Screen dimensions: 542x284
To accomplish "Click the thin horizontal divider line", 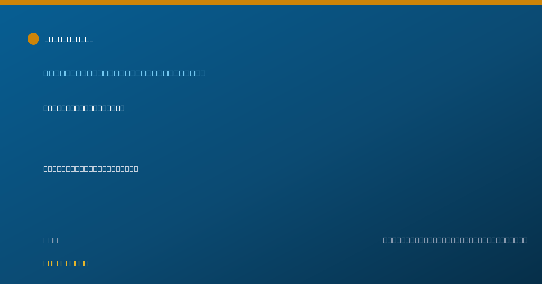I will coord(271,215).
